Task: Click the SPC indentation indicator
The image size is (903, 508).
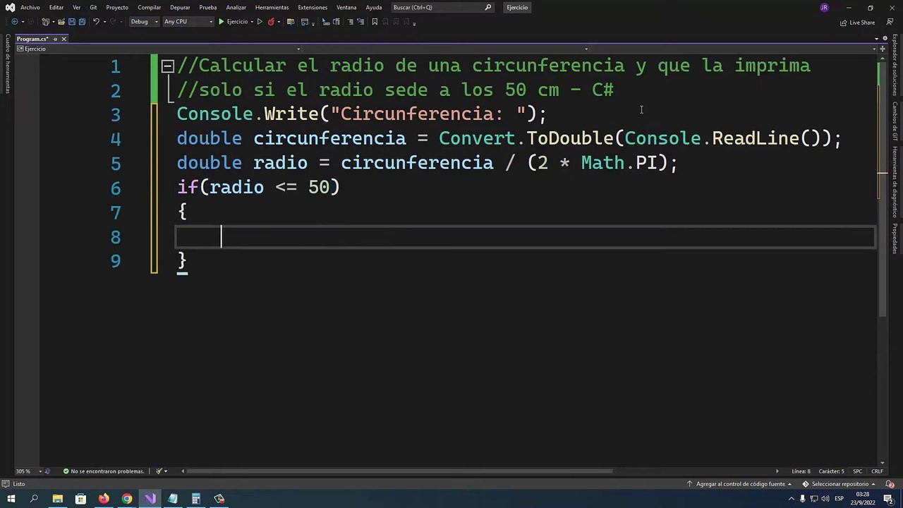Action: click(857, 471)
